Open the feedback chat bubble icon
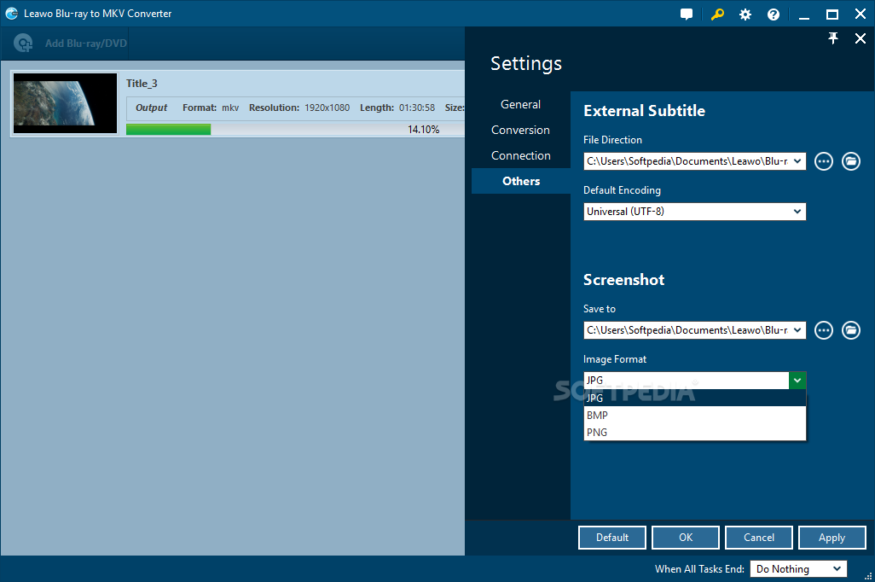Image resolution: width=875 pixels, height=582 pixels. pos(687,15)
